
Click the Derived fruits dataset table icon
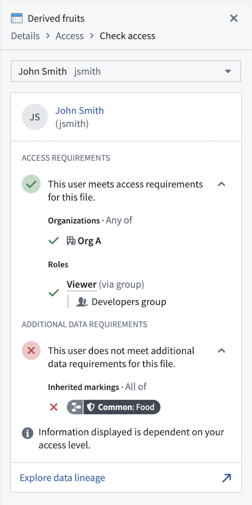point(17,18)
